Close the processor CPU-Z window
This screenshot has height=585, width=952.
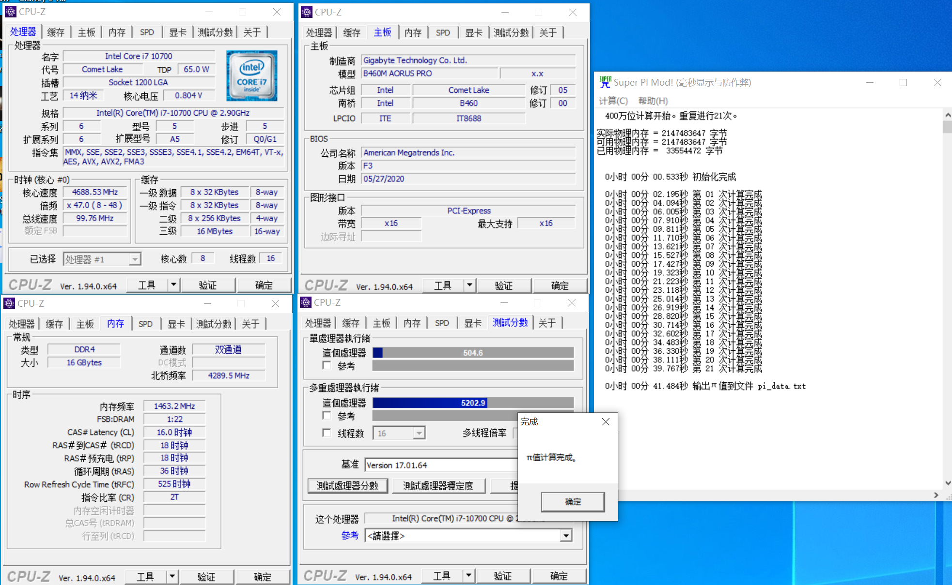click(x=277, y=12)
